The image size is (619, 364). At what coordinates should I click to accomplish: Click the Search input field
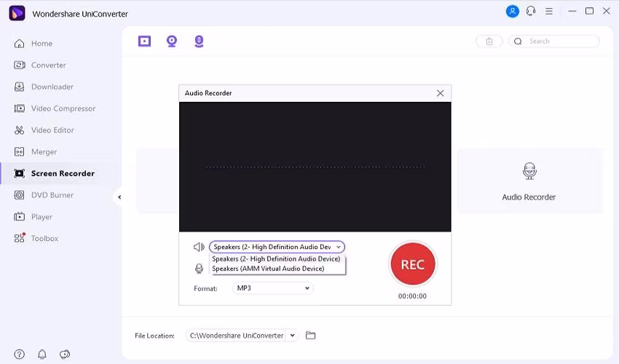point(554,41)
